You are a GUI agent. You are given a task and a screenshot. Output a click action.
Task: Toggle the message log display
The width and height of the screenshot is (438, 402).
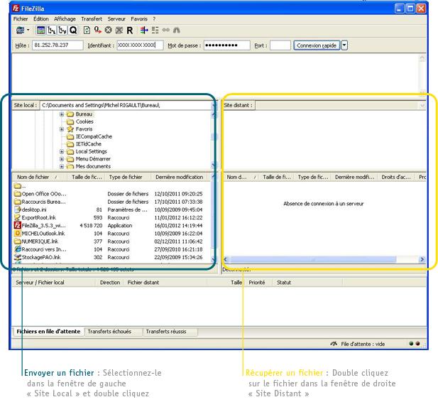pos(40,31)
